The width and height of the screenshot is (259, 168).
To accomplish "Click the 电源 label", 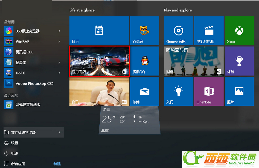I will point(15,153).
